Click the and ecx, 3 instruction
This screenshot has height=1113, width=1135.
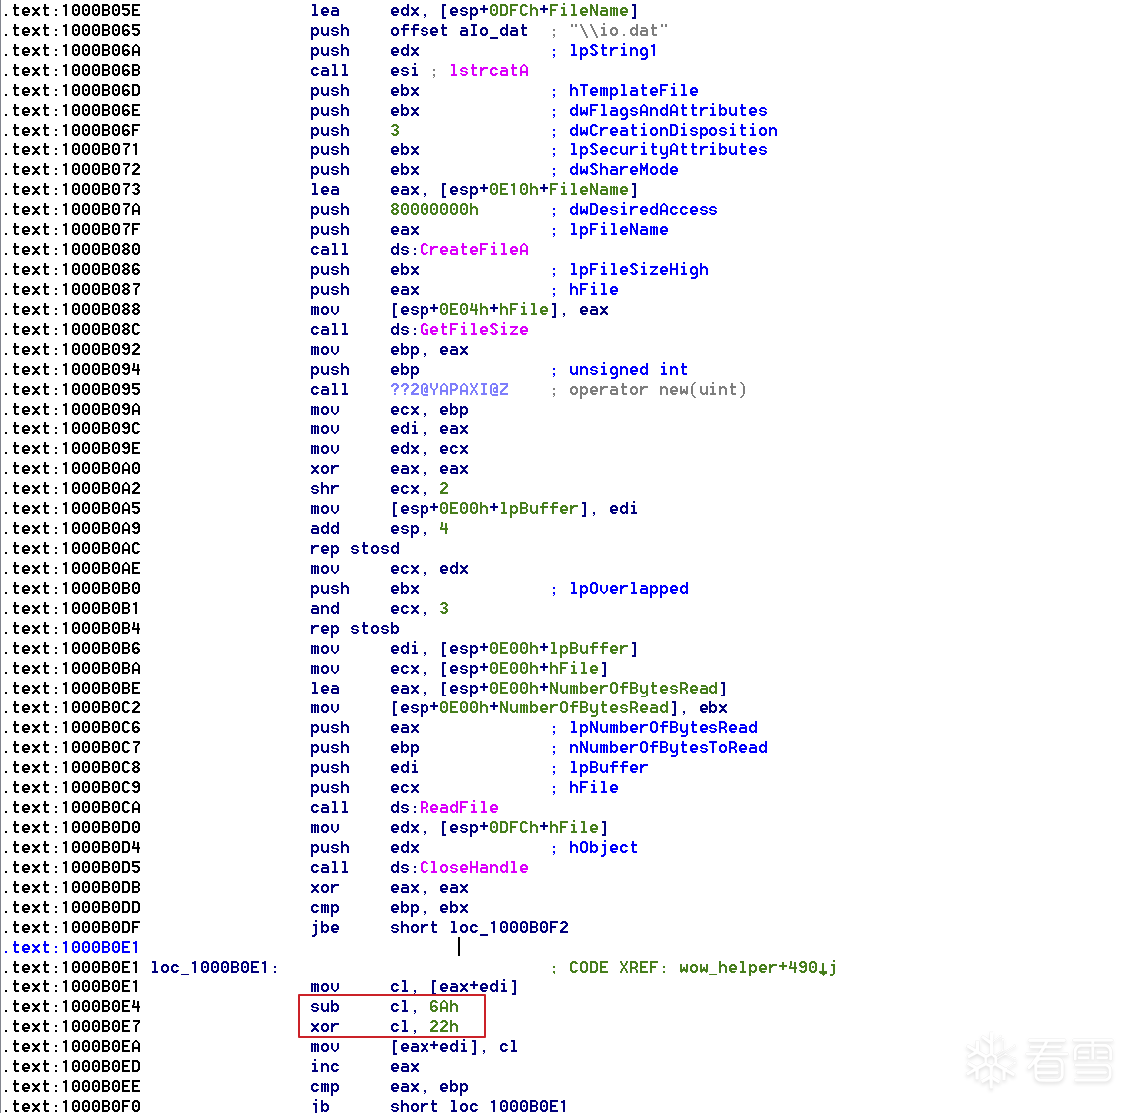(380, 609)
